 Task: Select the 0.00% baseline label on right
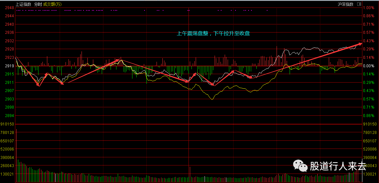click(x=368, y=66)
